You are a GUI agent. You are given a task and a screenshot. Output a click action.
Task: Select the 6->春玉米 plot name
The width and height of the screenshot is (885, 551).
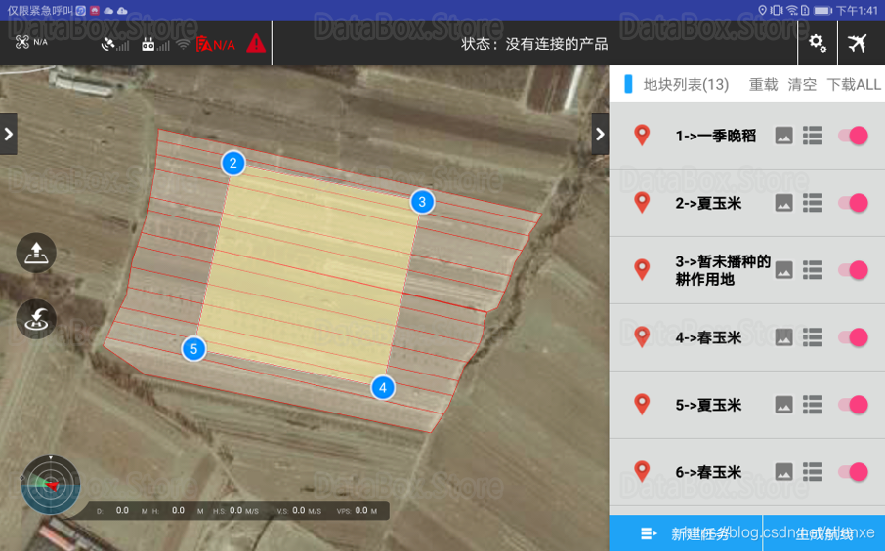pyautogui.click(x=708, y=472)
